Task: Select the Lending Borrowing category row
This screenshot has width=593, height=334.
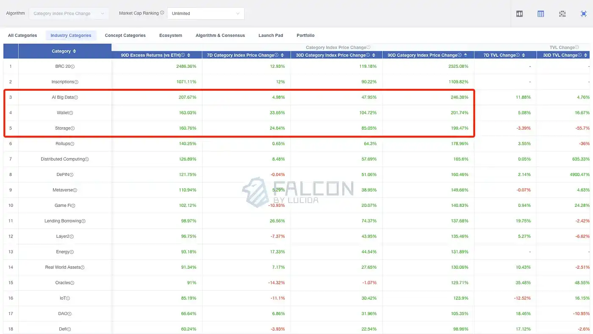Action: pos(63,221)
